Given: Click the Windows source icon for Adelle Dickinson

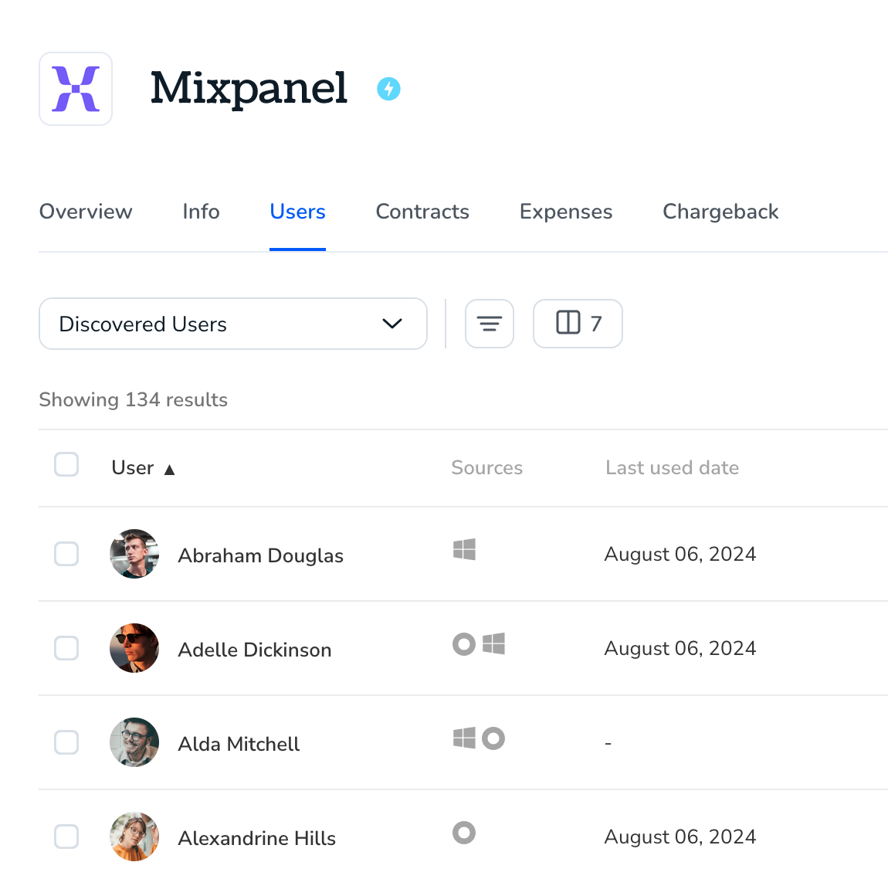Looking at the screenshot, I should pyautogui.click(x=494, y=644).
